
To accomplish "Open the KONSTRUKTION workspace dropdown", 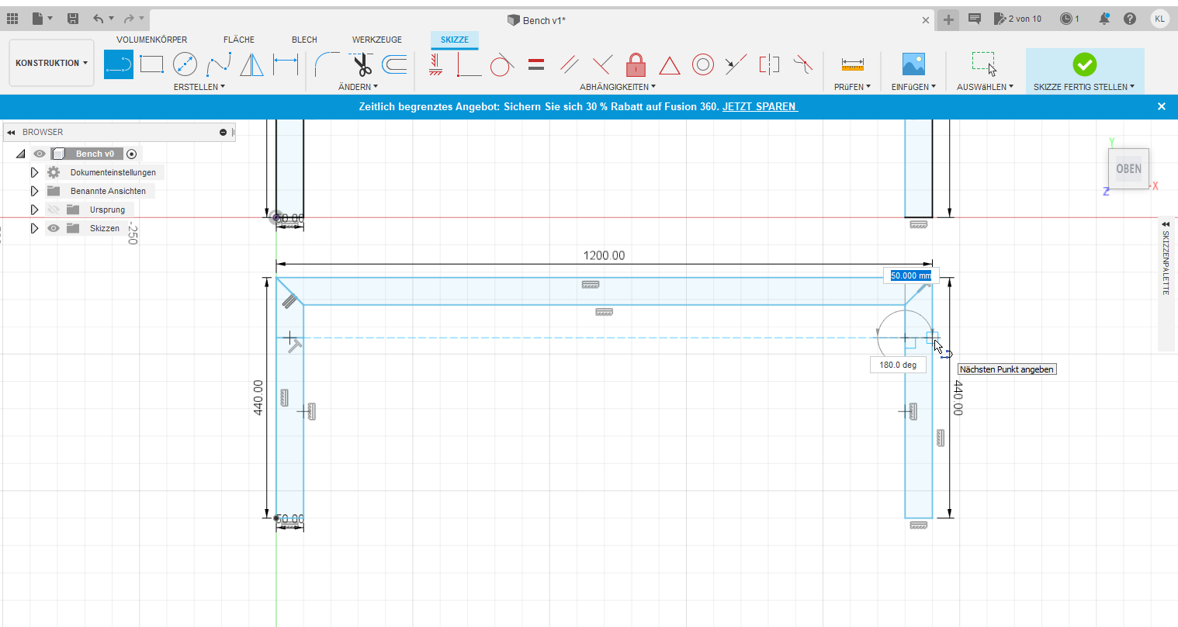I will click(51, 63).
